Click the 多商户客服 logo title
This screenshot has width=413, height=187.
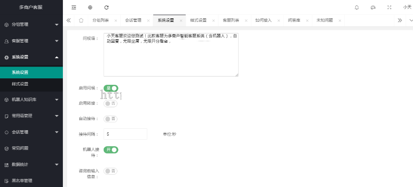pos(31,7)
